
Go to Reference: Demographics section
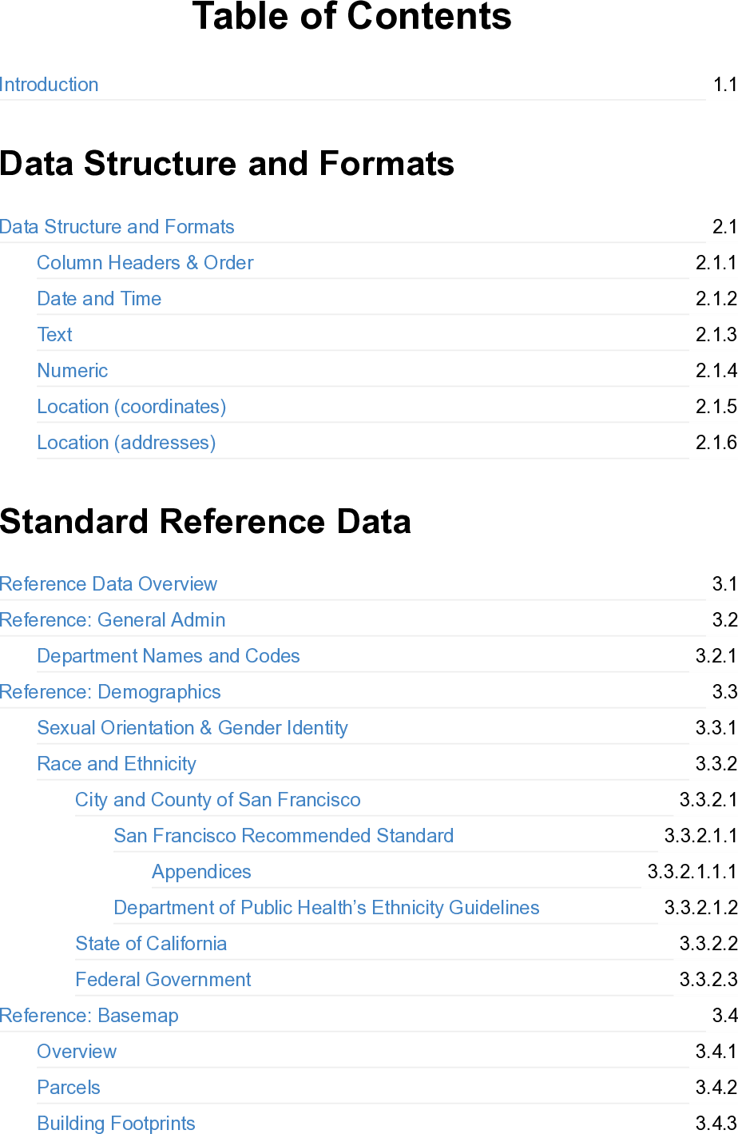click(x=110, y=692)
